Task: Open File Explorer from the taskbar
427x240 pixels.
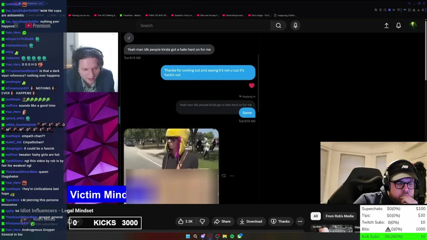Action: click(225, 236)
